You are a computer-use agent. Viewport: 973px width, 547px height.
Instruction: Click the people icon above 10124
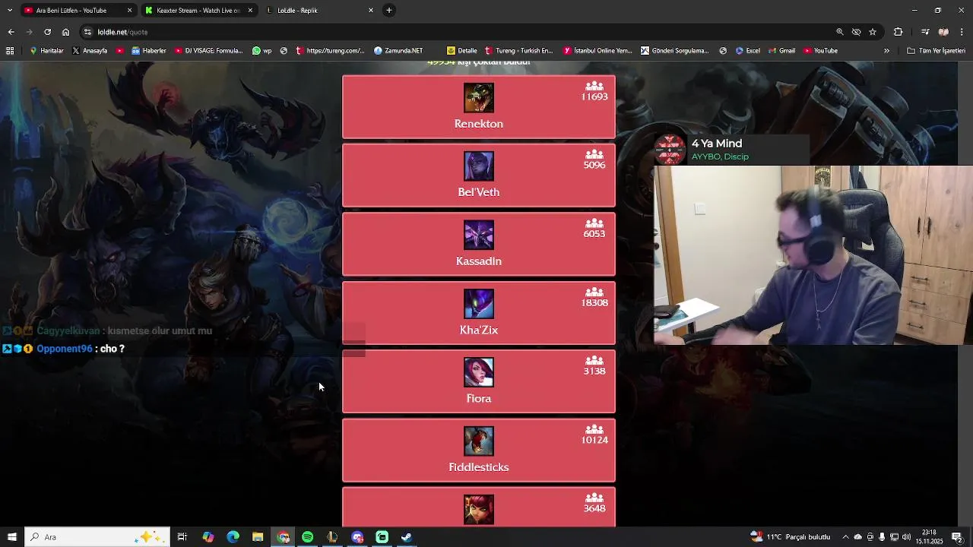594,429
